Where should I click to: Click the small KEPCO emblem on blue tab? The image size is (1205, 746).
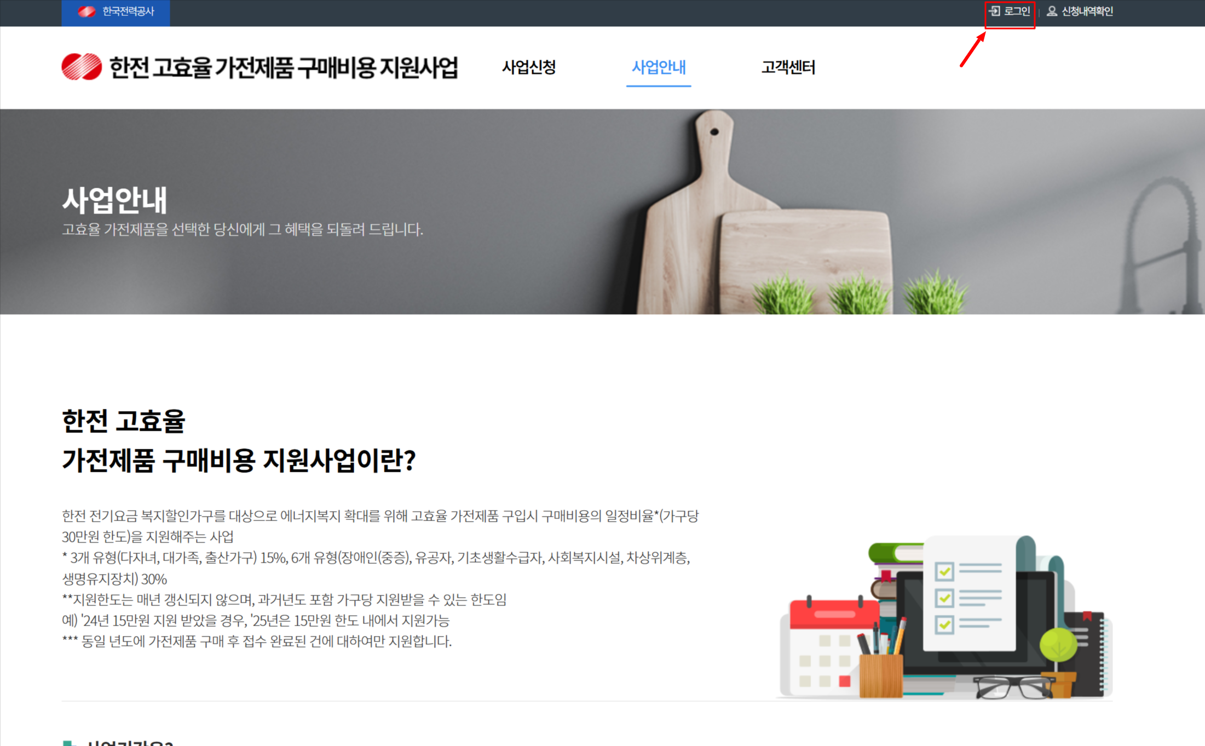[x=87, y=11]
